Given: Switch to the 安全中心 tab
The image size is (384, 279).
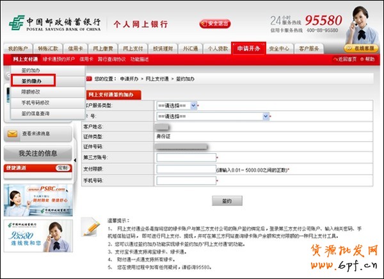Looking at the screenshot, I should coord(280,49).
